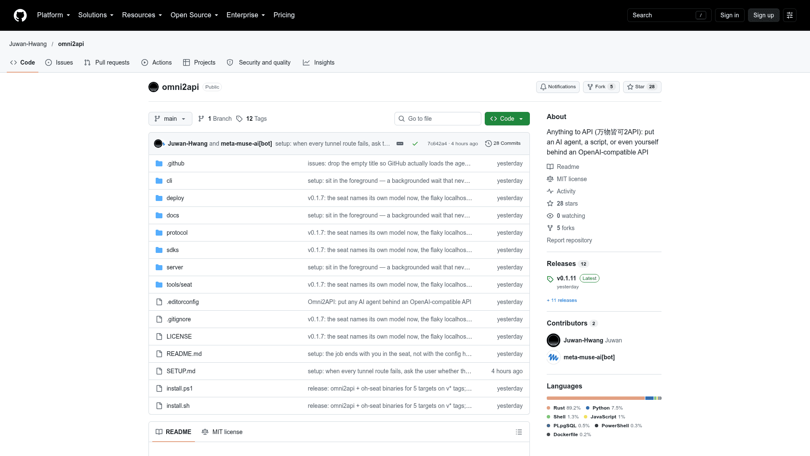
Task: Open the header appearance settings icon
Action: click(x=790, y=15)
